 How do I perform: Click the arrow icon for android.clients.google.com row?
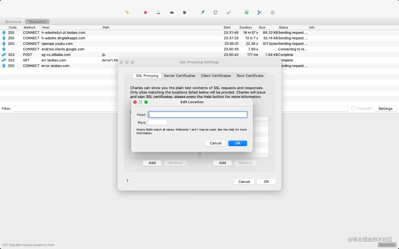click(4, 49)
